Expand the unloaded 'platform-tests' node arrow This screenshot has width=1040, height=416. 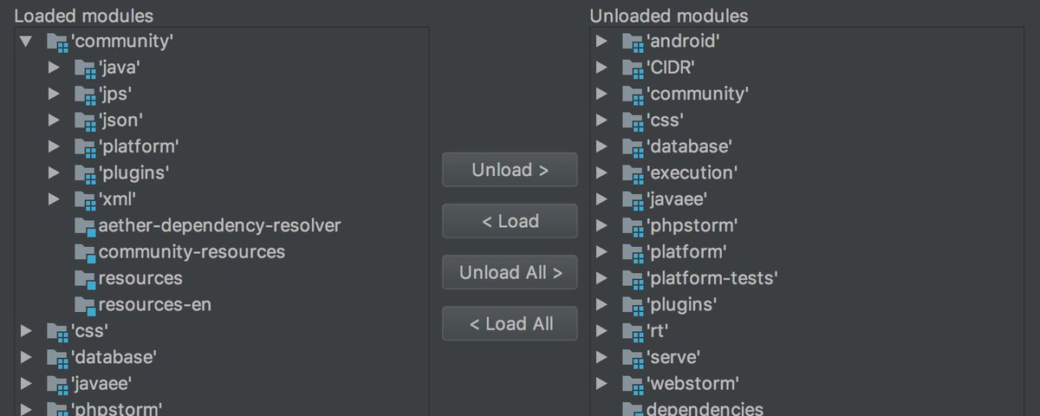[x=602, y=279]
